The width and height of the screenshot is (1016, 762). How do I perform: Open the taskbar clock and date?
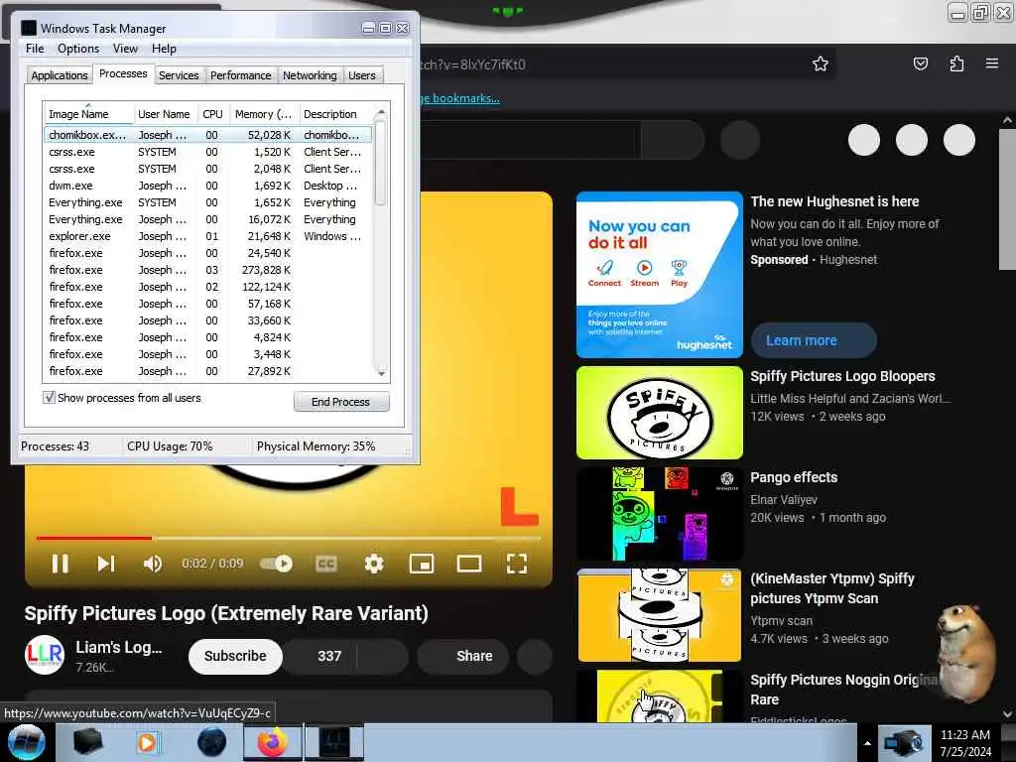tap(965, 743)
